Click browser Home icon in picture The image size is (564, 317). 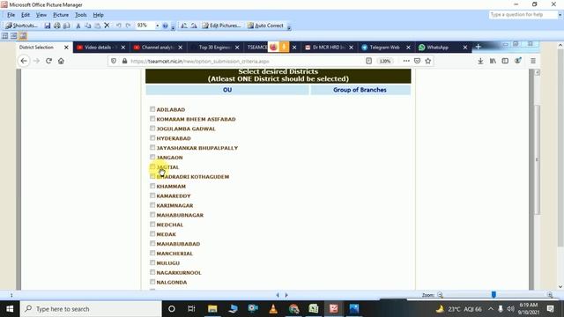(x=61, y=61)
